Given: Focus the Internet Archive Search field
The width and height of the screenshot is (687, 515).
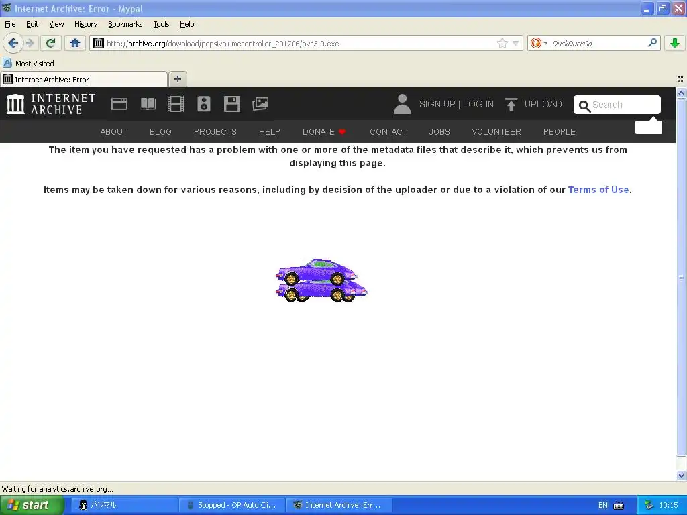Looking at the screenshot, I should pyautogui.click(x=617, y=105).
